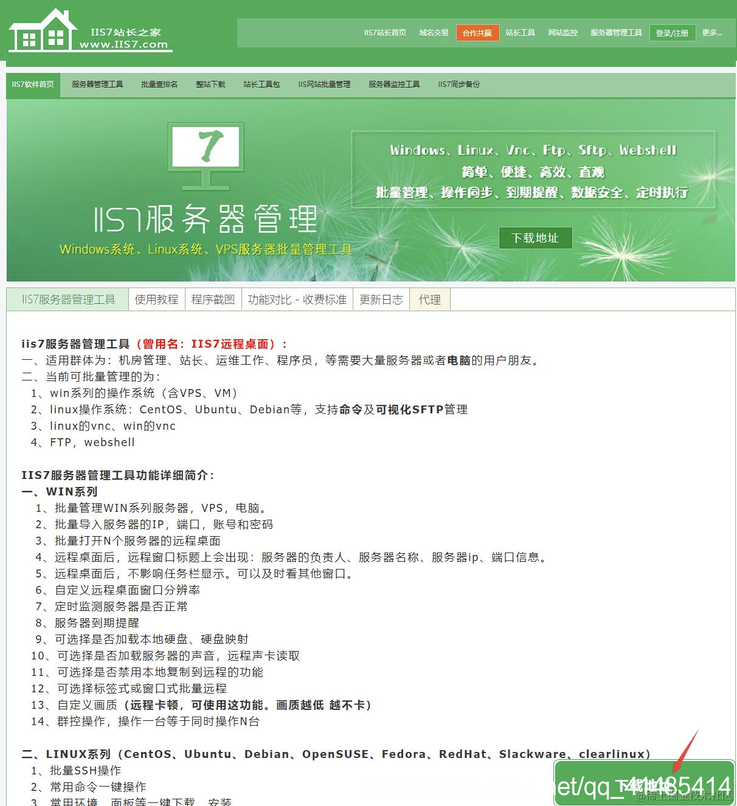Open 站长工具 in top navigation
This screenshot has width=737, height=806.
[x=521, y=33]
